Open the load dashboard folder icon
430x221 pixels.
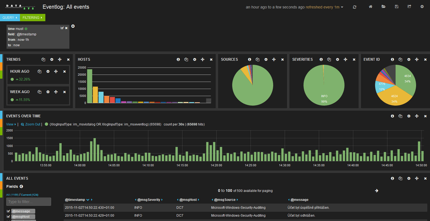(384, 7)
